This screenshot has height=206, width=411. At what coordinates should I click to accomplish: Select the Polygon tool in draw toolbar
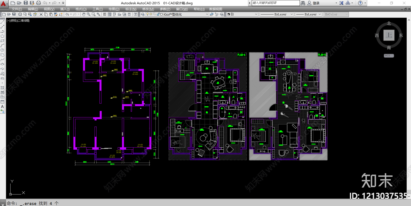pyautogui.click(x=2, y=36)
